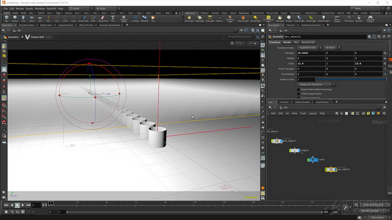Viewport: 392px width, 220px height.
Task: Open network editor search magnifier
Action: (x=384, y=113)
